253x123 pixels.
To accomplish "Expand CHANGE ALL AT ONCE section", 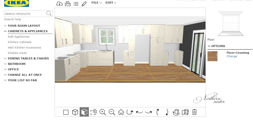I will [x=23, y=75].
